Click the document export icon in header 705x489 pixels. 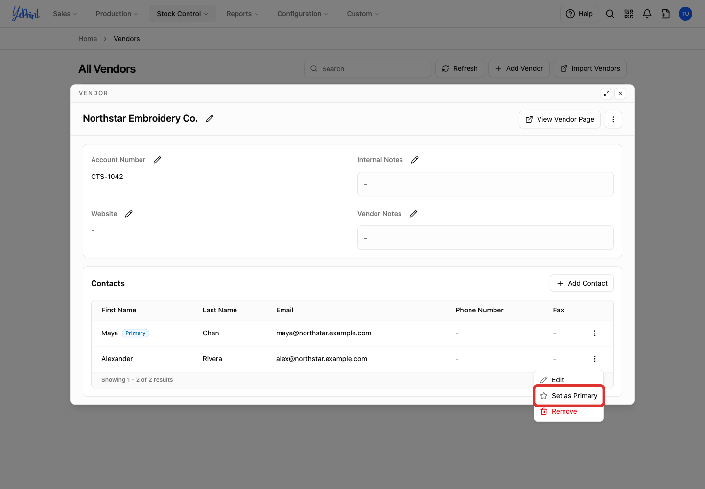click(666, 14)
